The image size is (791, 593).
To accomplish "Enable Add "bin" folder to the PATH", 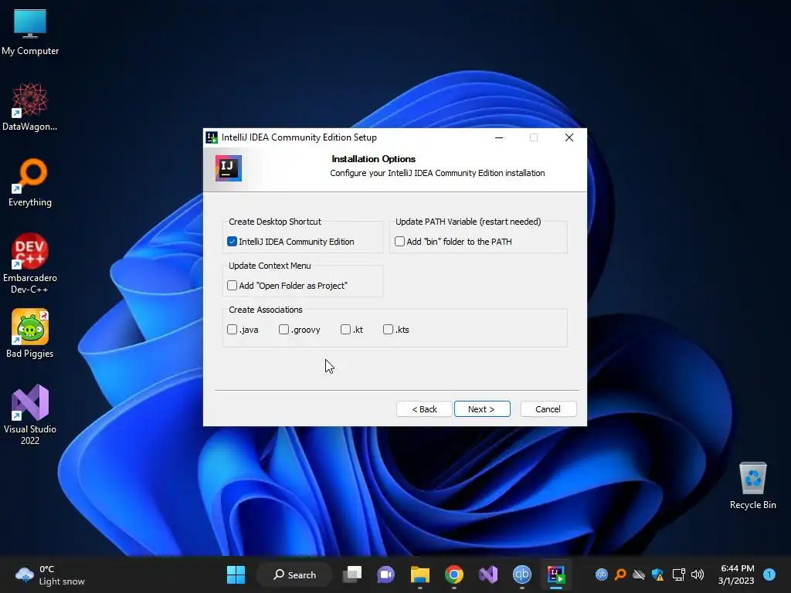I will 399,242.
